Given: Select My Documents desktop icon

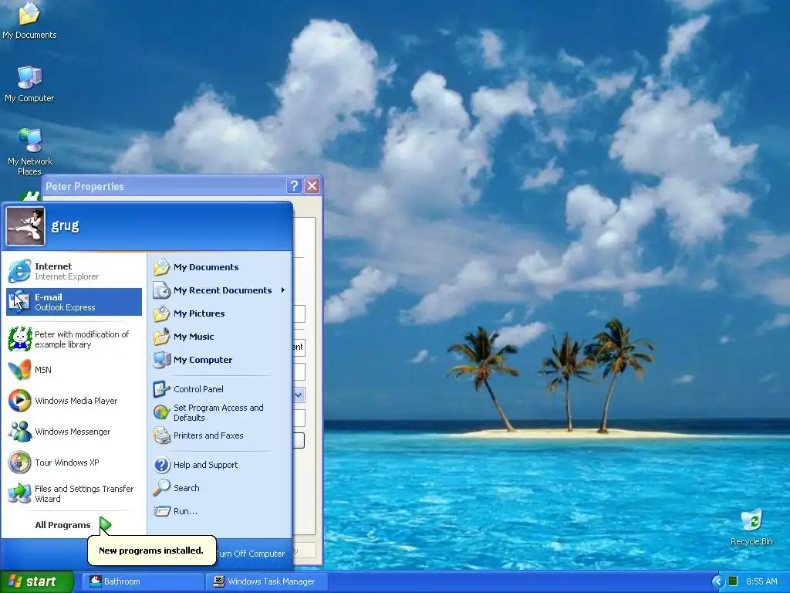Looking at the screenshot, I should point(29,21).
